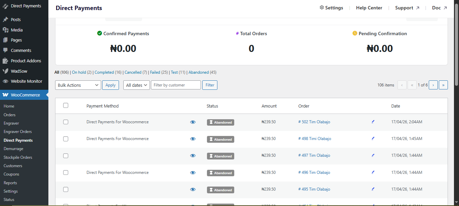Show only Completed payments
The image size is (459, 206).
(104, 72)
